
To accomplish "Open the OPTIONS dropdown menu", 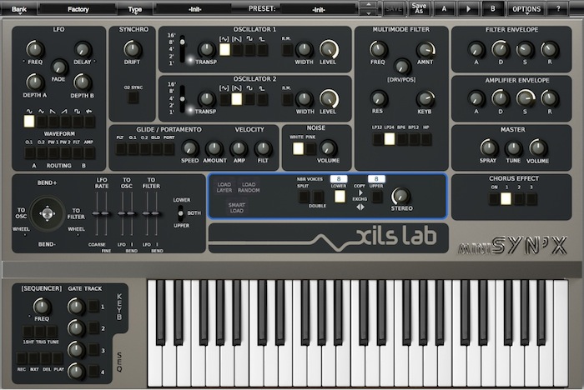I will [526, 9].
